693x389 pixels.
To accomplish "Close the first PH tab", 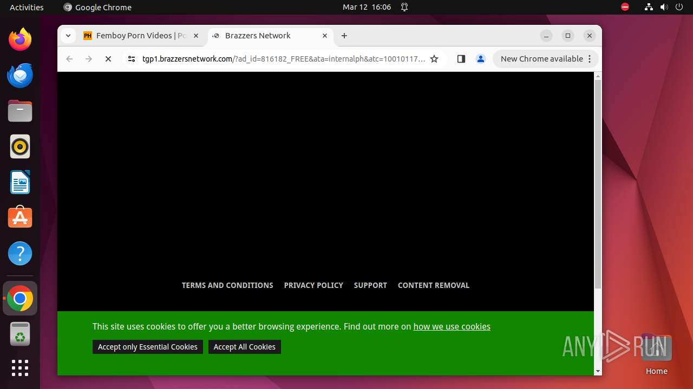I will tap(196, 36).
